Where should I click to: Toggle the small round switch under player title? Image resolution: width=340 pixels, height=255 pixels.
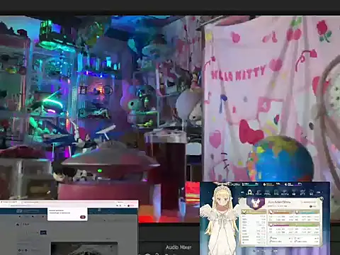pyautogui.click(x=311, y=206)
